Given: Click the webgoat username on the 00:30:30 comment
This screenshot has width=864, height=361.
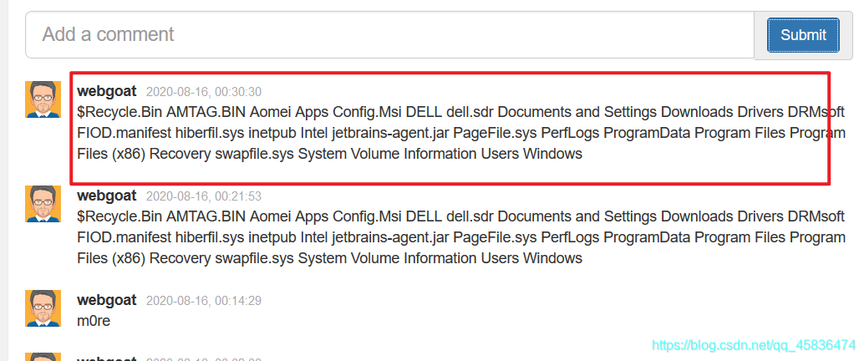Looking at the screenshot, I should tap(106, 91).
